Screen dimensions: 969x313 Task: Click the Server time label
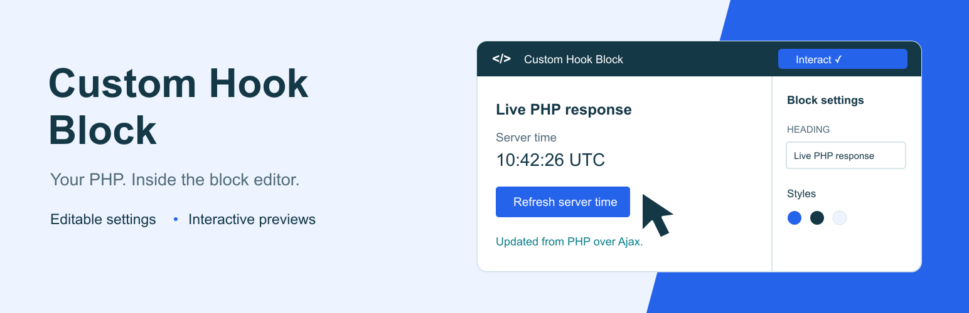[x=526, y=138]
